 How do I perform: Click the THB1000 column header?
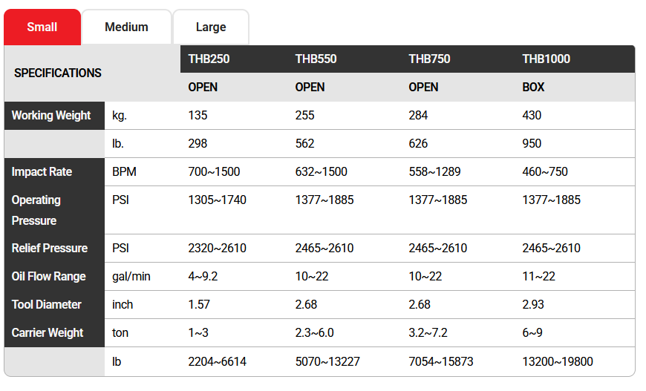(546, 59)
